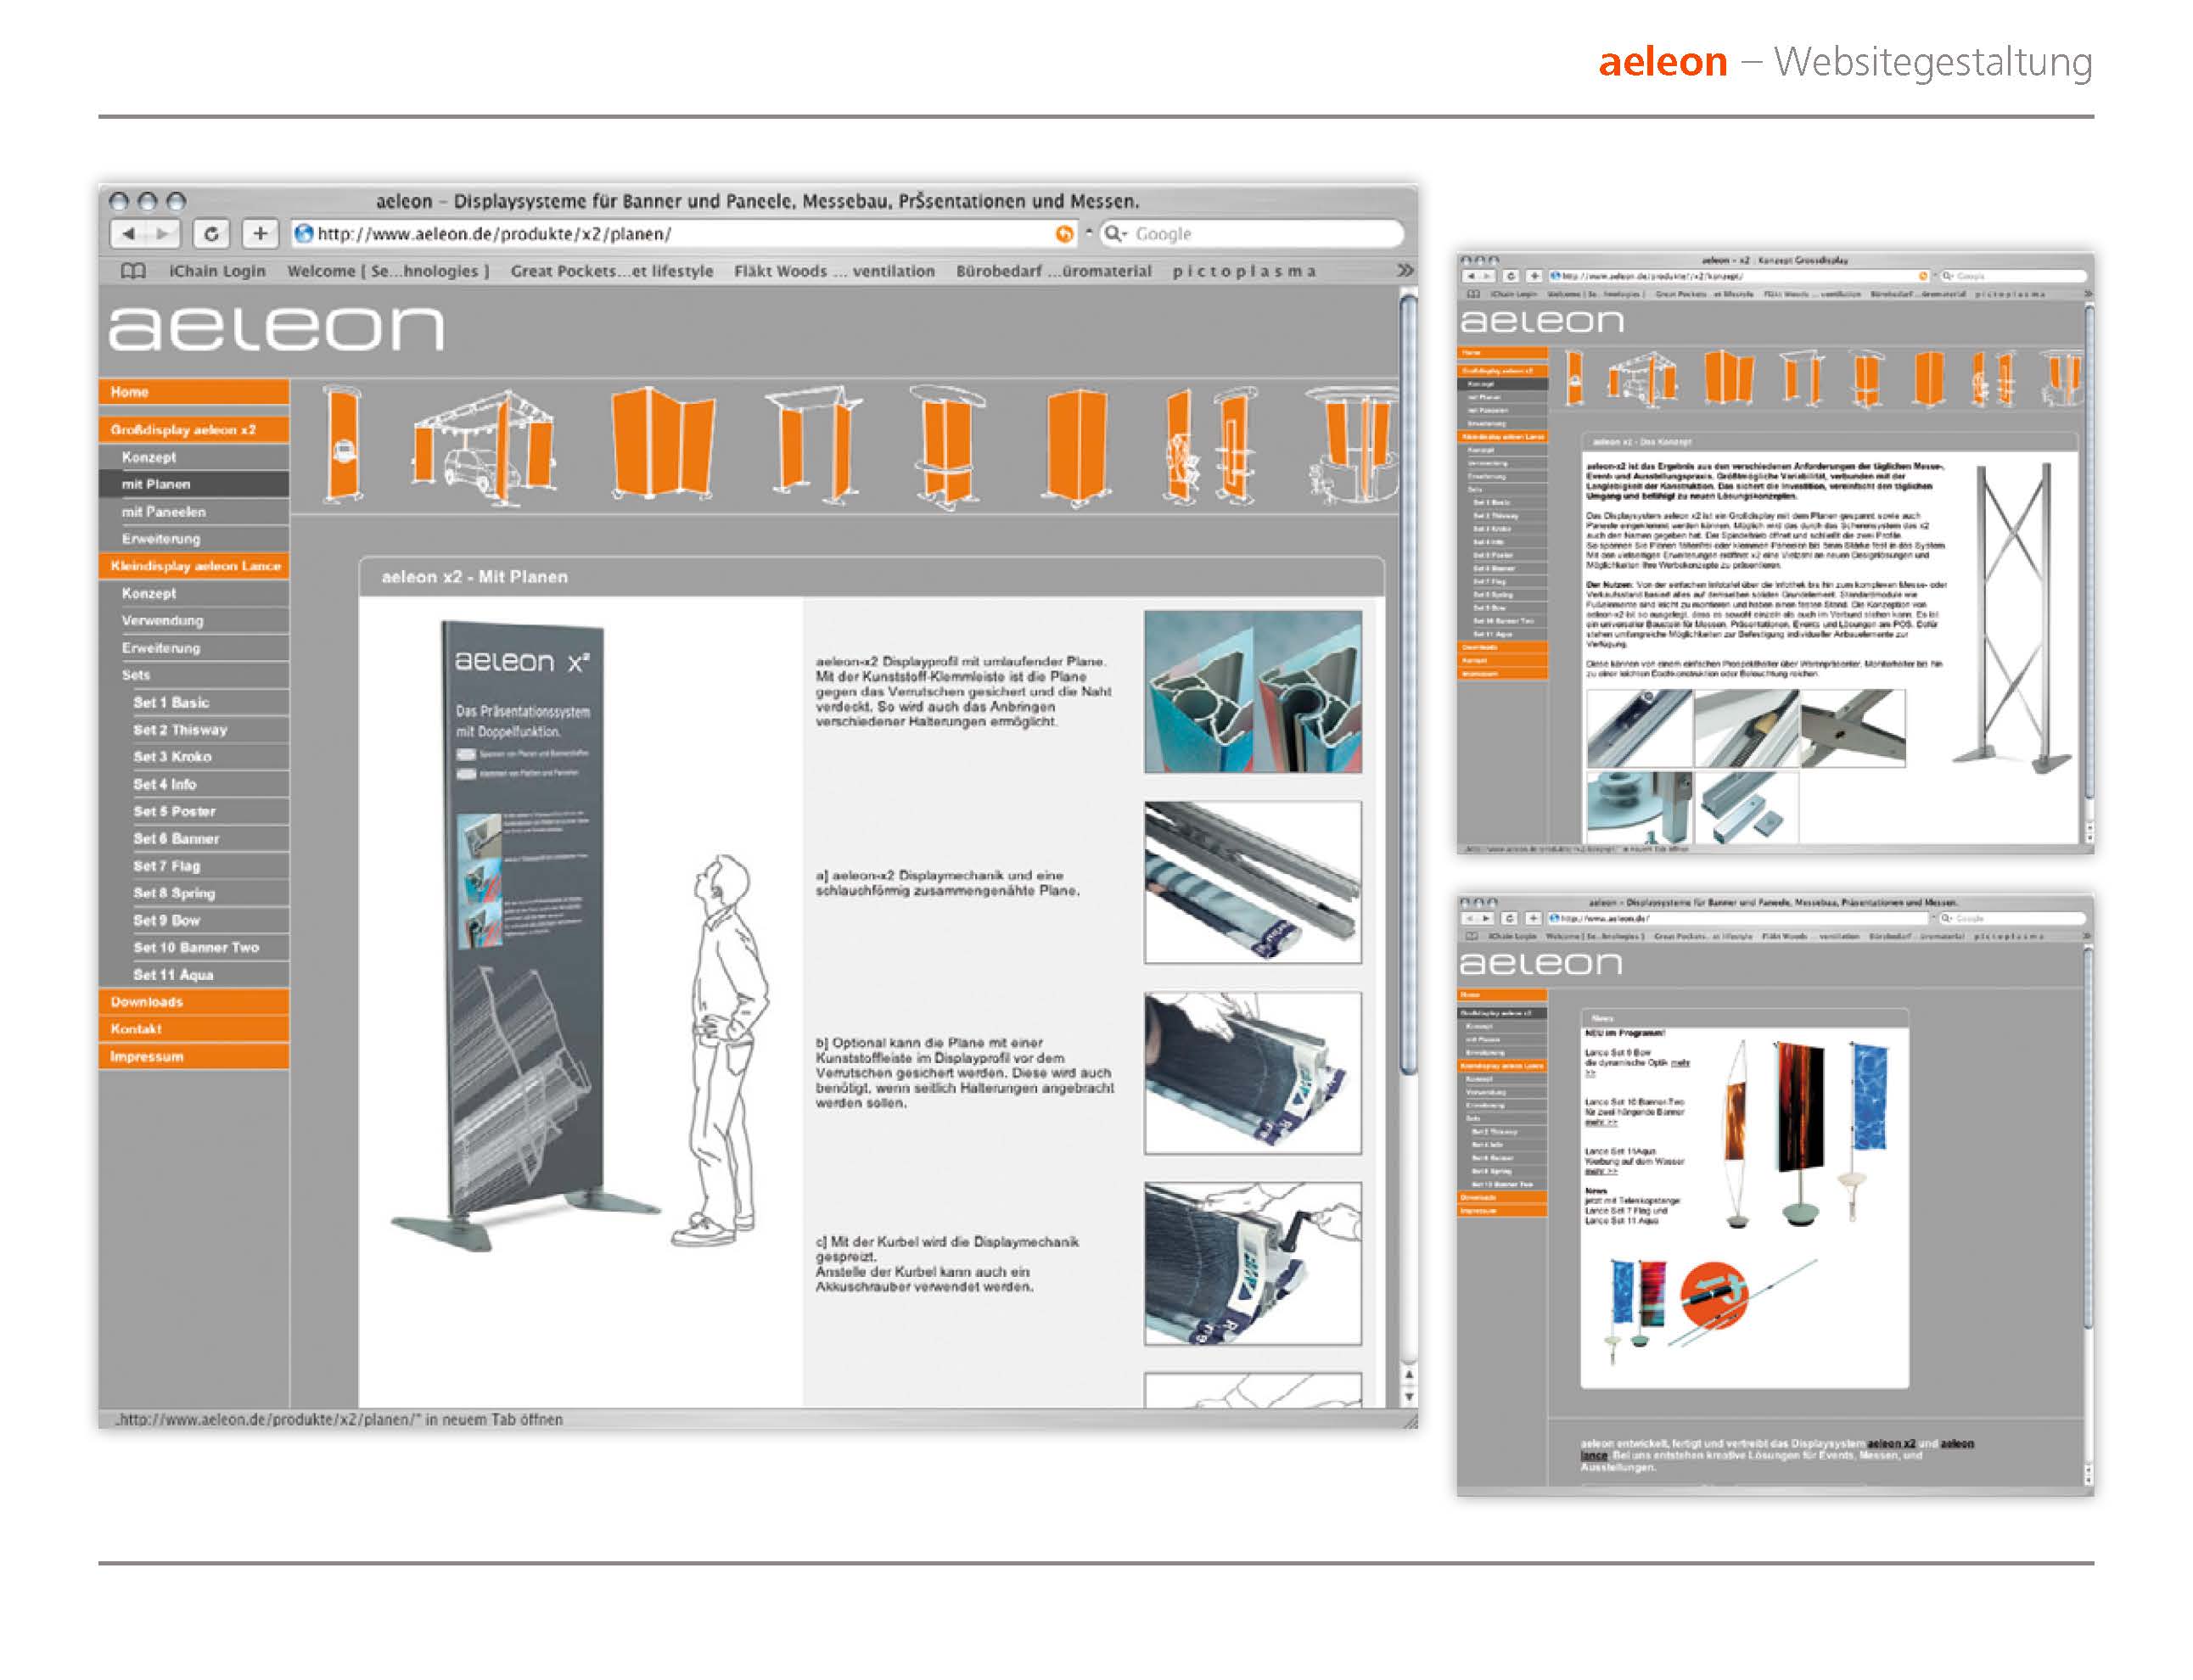Click the orange RSS icon in address bar
Image resolution: width=2193 pixels, height=1680 pixels.
(x=1064, y=234)
